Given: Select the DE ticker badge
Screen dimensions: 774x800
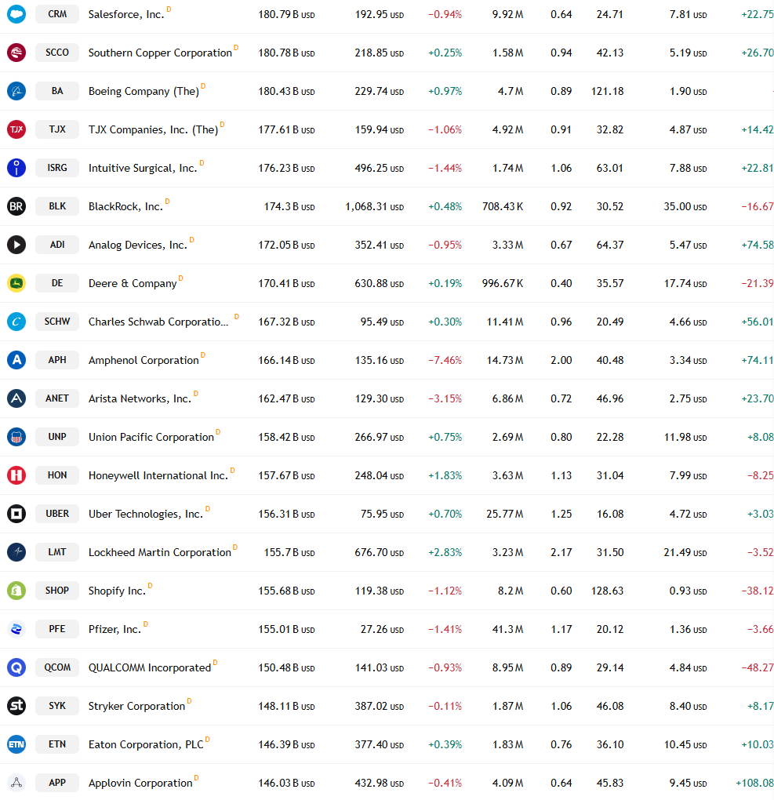Looking at the screenshot, I should [57, 283].
